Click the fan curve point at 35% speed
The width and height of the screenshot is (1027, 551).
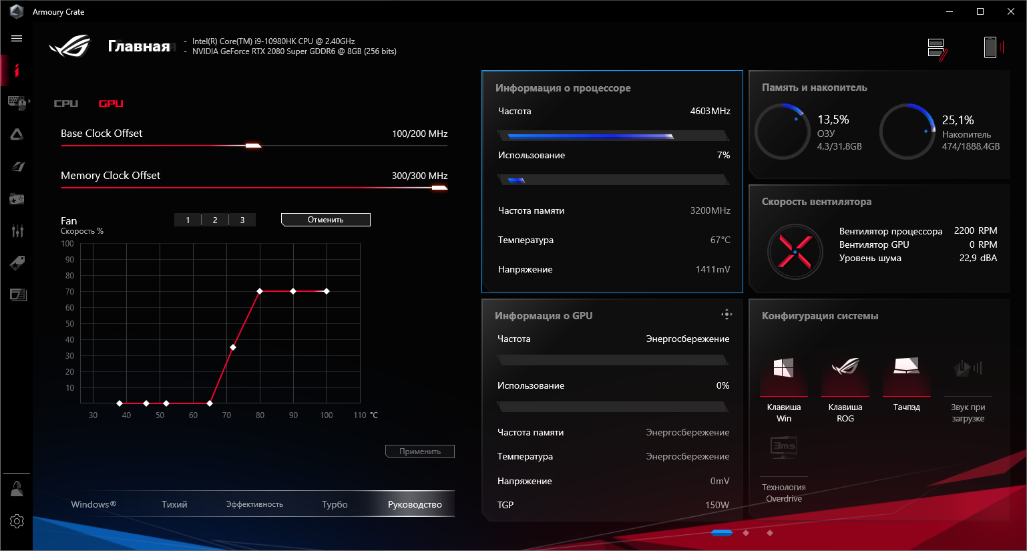233,347
